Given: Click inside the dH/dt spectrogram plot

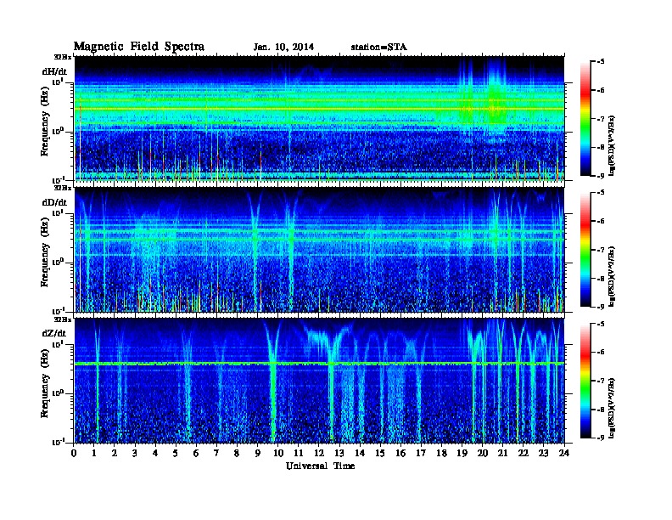Looking at the screenshot, I should (319, 118).
